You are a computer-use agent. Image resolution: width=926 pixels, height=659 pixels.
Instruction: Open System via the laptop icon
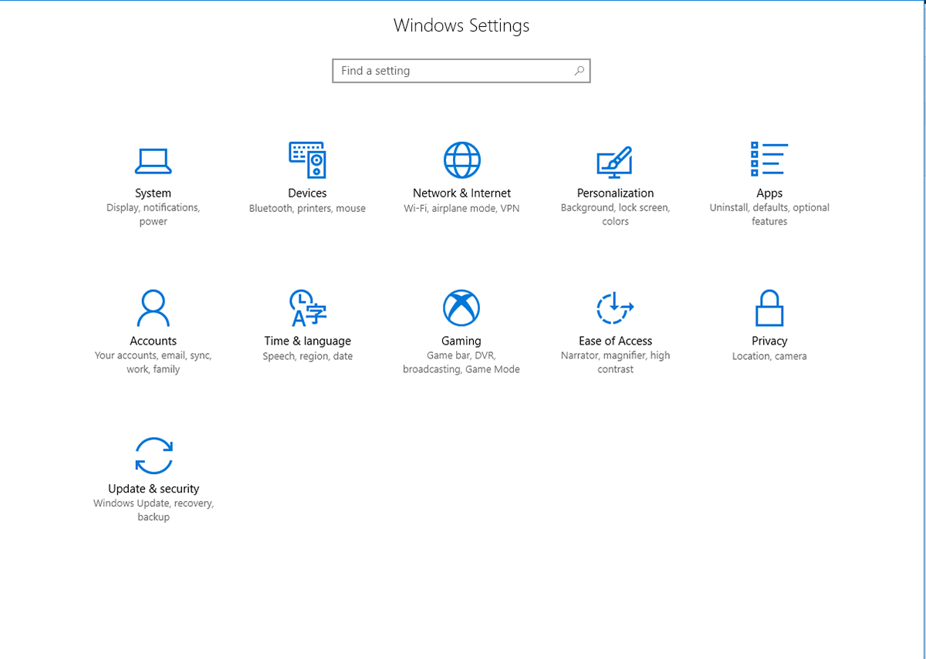[x=153, y=160]
